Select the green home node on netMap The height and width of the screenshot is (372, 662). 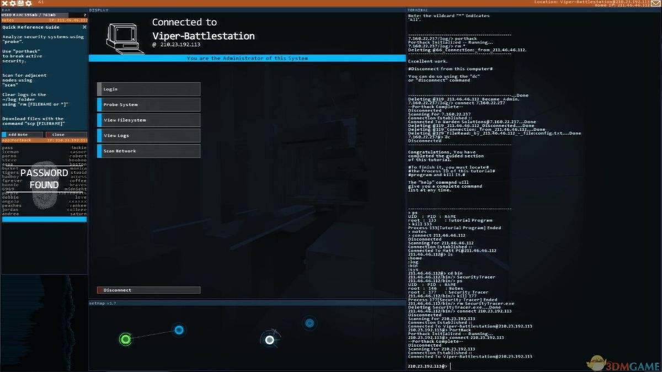(125, 339)
